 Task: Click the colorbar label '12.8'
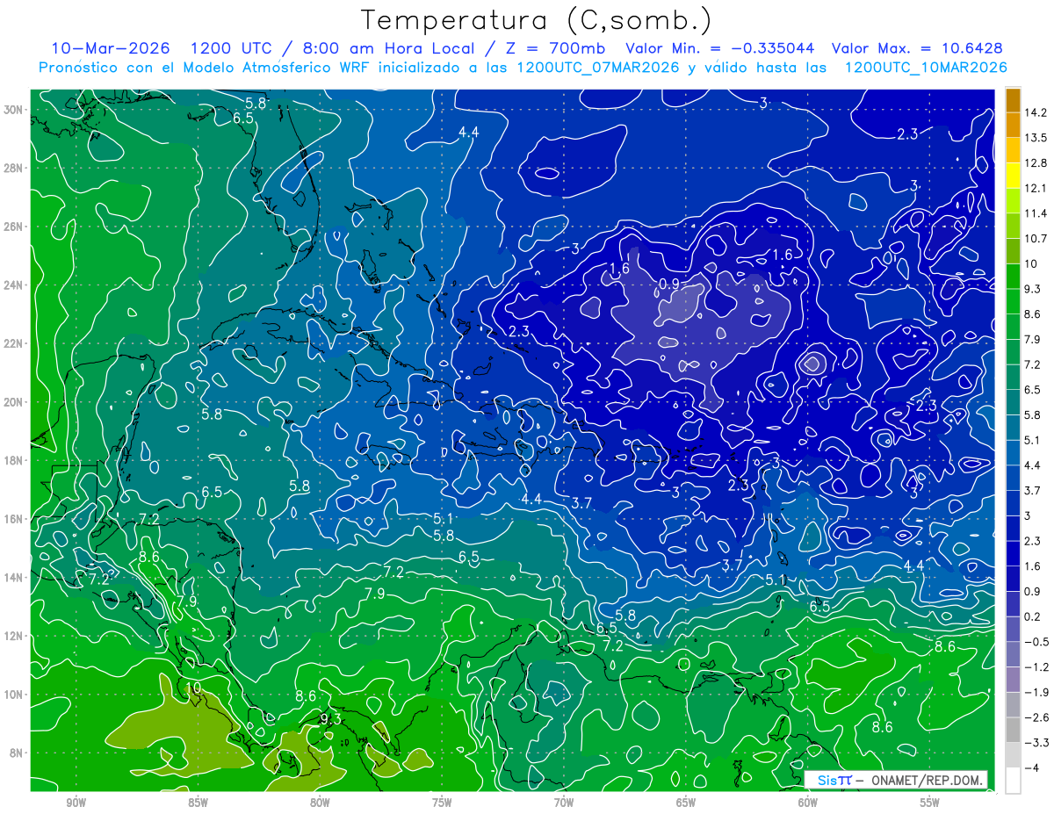[1036, 163]
